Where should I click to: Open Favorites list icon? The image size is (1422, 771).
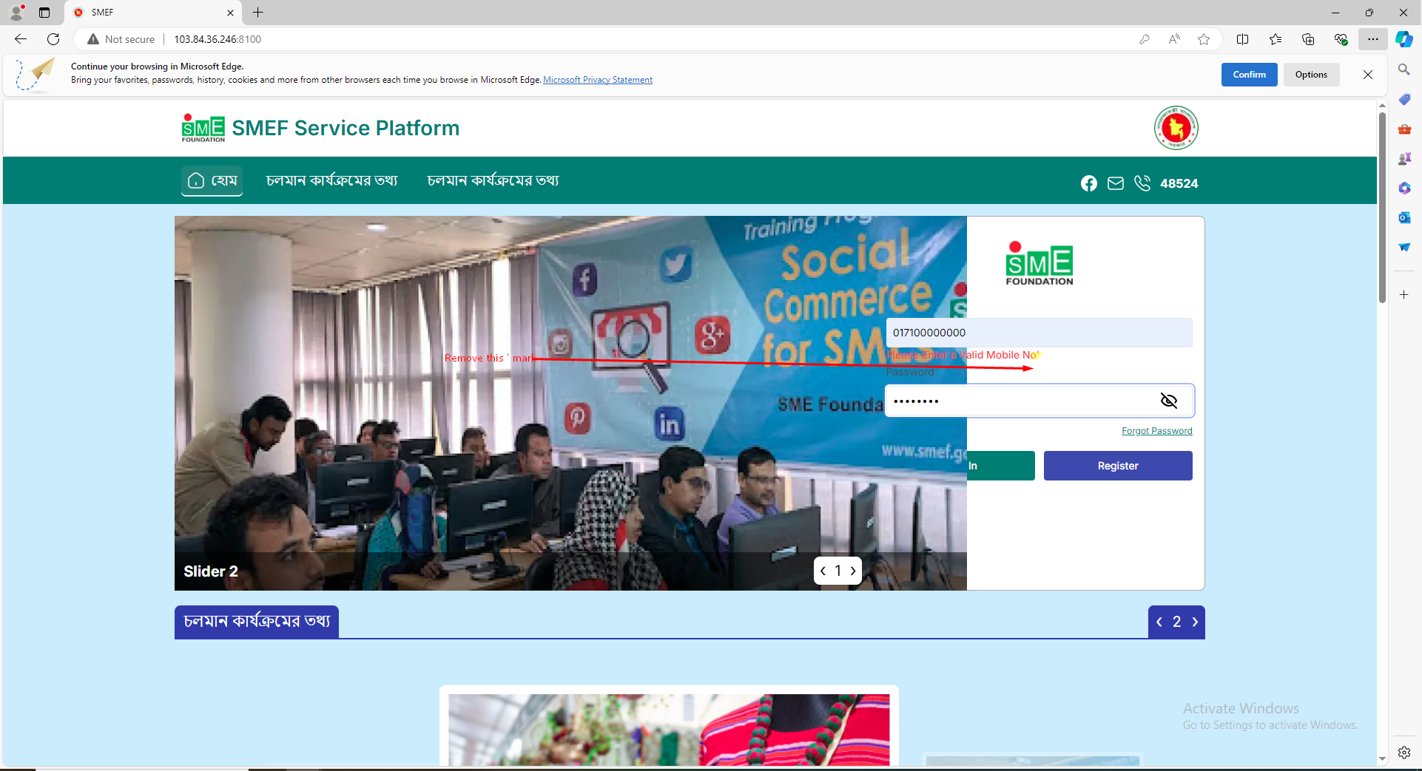click(x=1276, y=39)
